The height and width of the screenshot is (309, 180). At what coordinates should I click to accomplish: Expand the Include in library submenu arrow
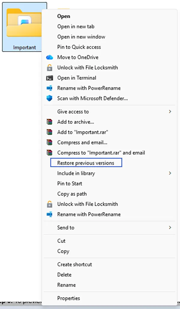tap(170, 173)
